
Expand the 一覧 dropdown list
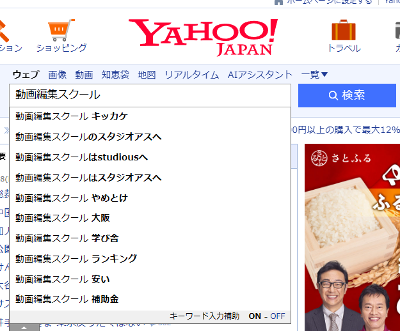[314, 75]
